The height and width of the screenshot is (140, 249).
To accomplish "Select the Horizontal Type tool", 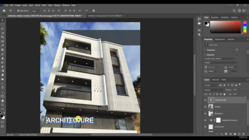I will point(2,88).
